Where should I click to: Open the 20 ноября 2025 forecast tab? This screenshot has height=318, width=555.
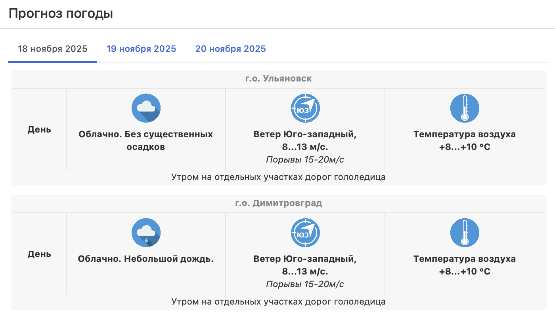(x=231, y=49)
